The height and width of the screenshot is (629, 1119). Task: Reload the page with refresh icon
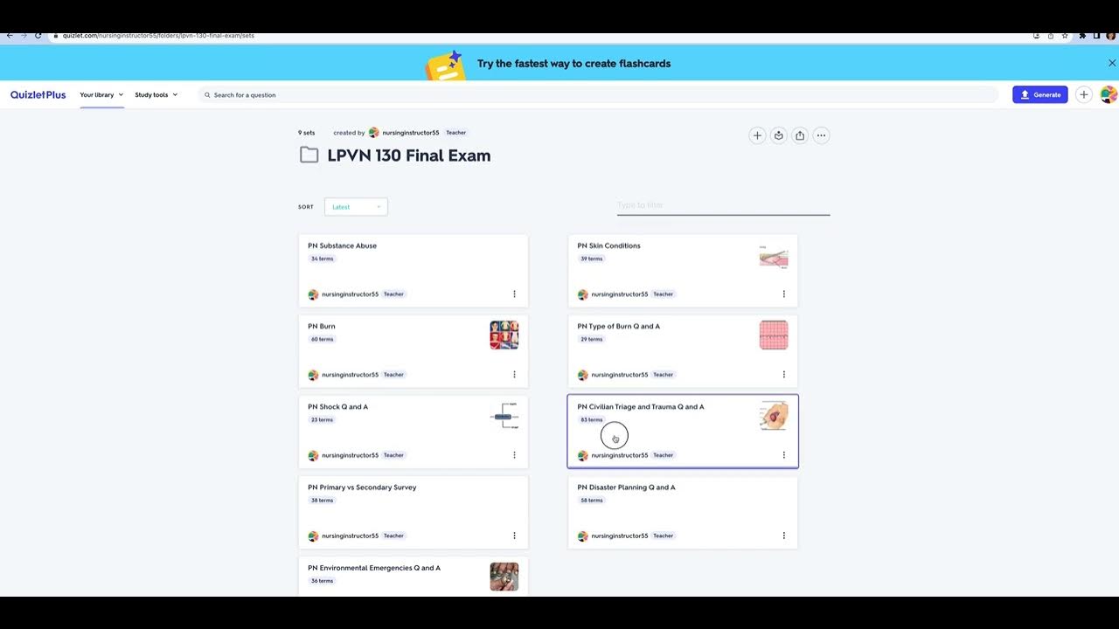38,36
